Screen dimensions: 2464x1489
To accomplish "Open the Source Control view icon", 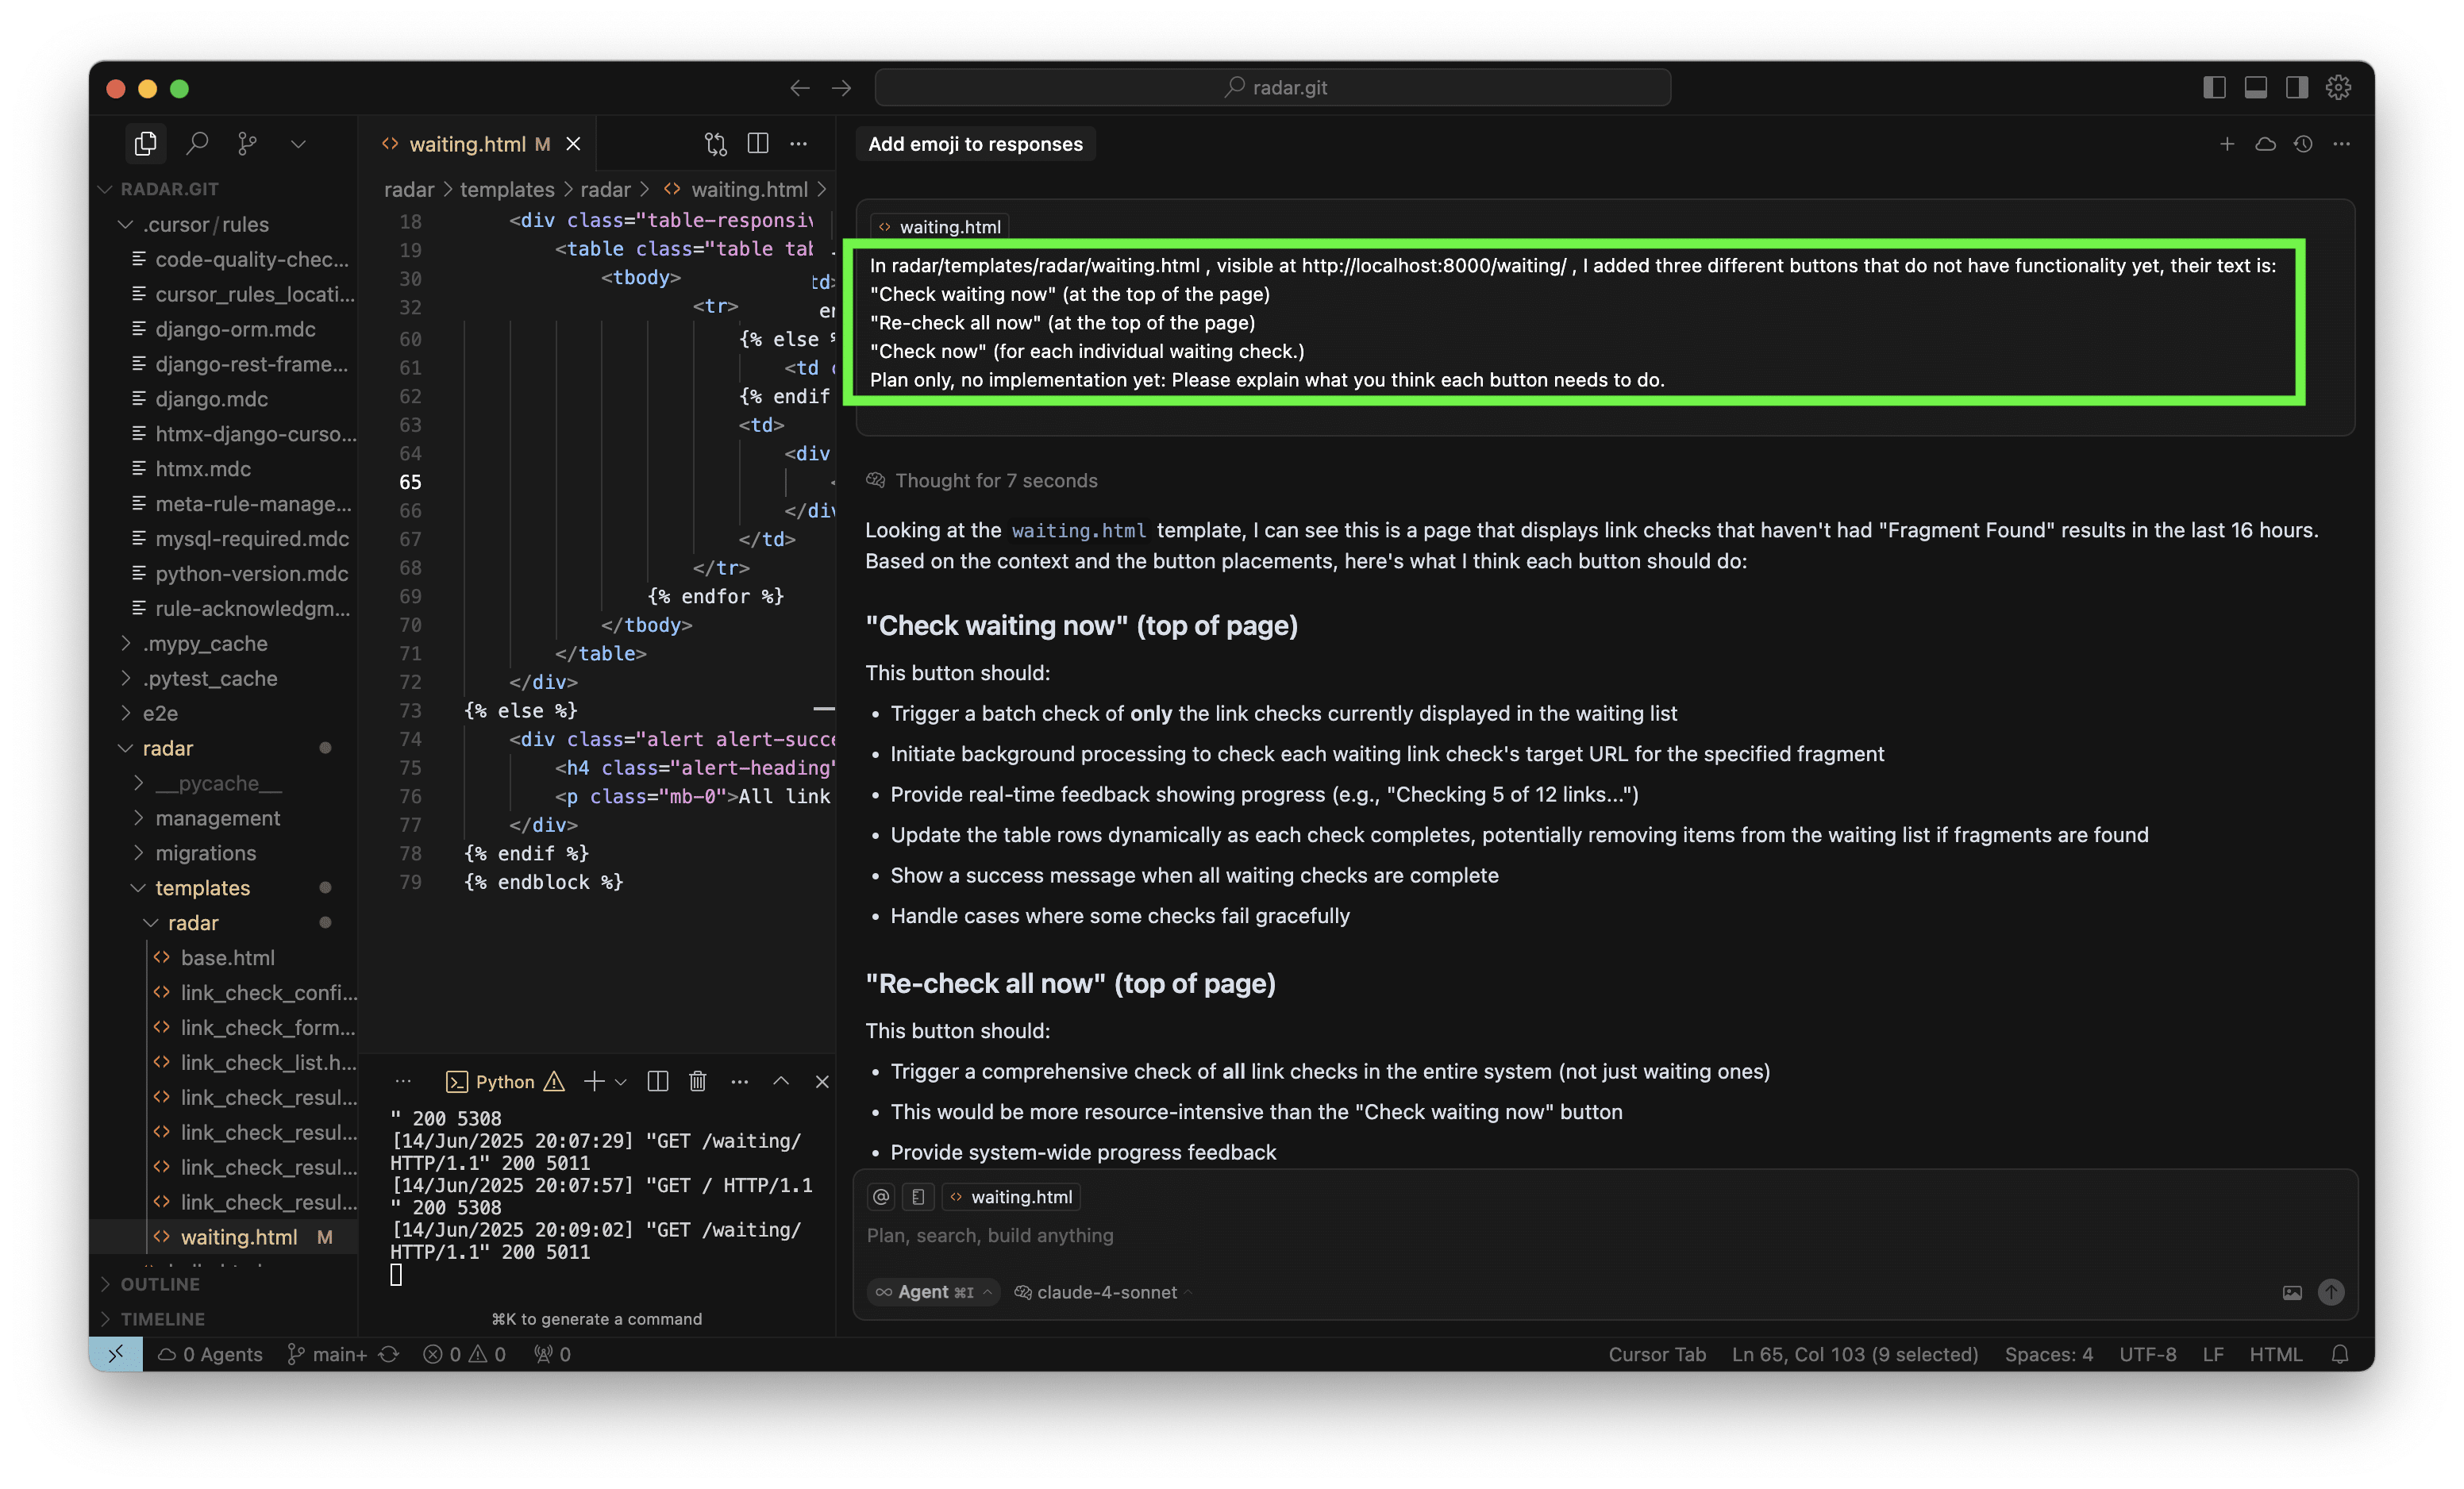I will [247, 144].
